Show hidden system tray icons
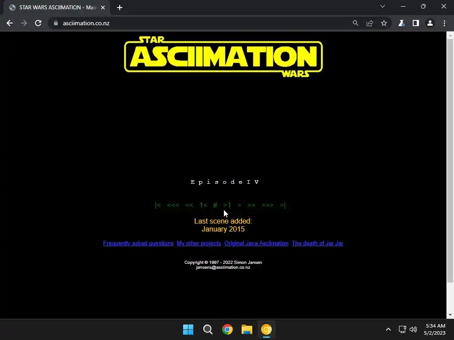454x340 pixels. point(388,329)
